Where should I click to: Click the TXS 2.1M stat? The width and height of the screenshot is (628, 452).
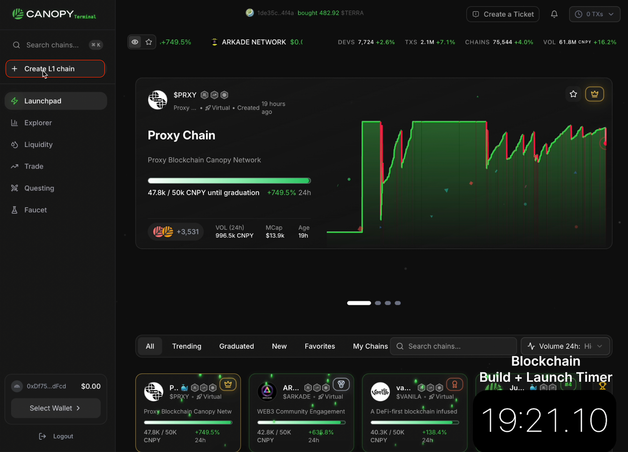coord(430,42)
